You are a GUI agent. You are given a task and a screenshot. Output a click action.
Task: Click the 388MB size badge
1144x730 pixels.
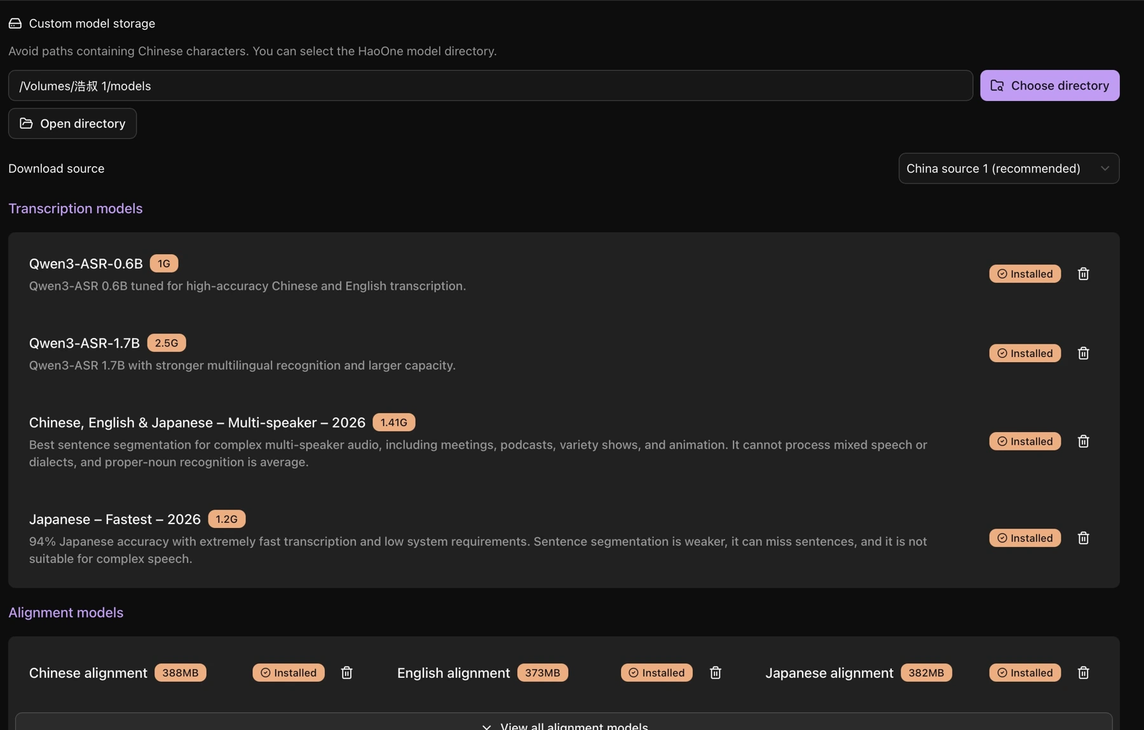[180, 673]
